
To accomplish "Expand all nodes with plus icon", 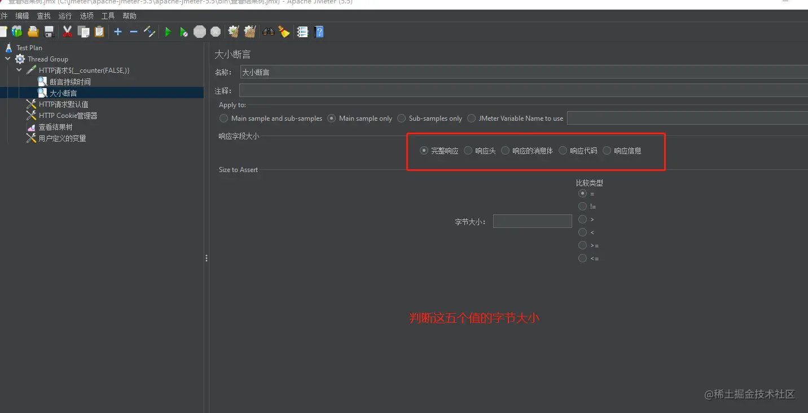I will 118,32.
